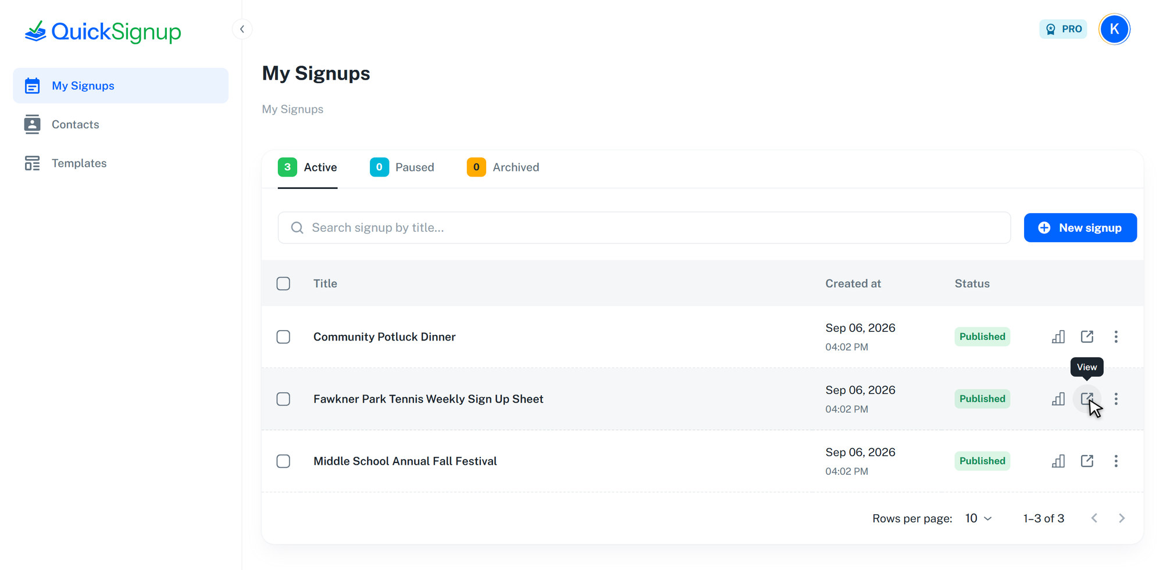Click the PRO badge
This screenshot has width=1163, height=570.
pyautogui.click(x=1063, y=29)
